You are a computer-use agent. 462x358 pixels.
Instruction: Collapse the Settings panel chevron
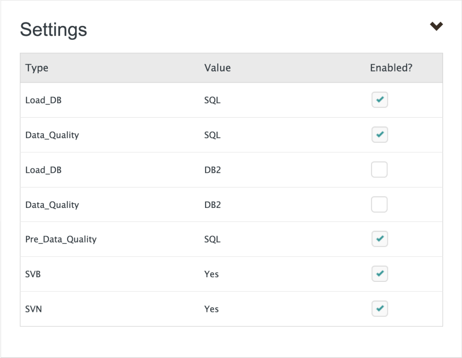pos(436,26)
